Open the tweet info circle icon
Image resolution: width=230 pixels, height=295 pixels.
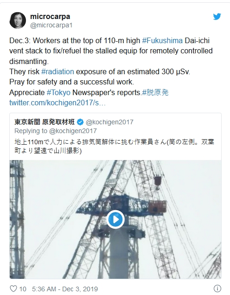[217, 289]
